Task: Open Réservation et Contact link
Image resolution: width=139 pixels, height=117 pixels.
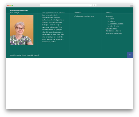Action: pos(114,33)
